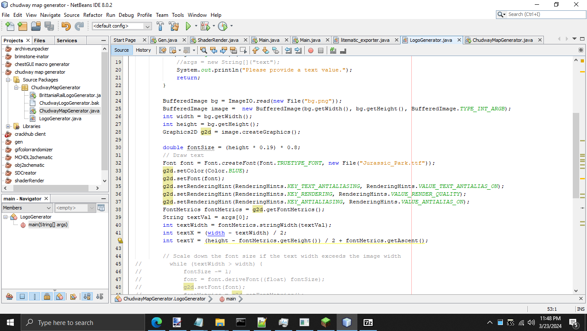Click the Build Project hammer icon

point(160,26)
